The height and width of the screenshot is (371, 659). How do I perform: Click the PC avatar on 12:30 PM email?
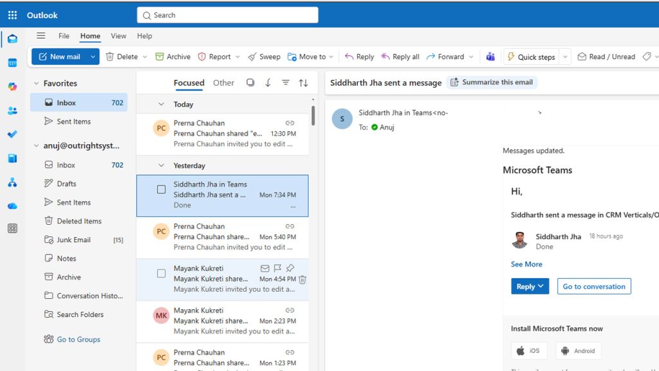point(161,128)
